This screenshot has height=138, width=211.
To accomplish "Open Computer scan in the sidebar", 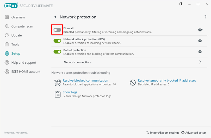I will tap(22, 26).
